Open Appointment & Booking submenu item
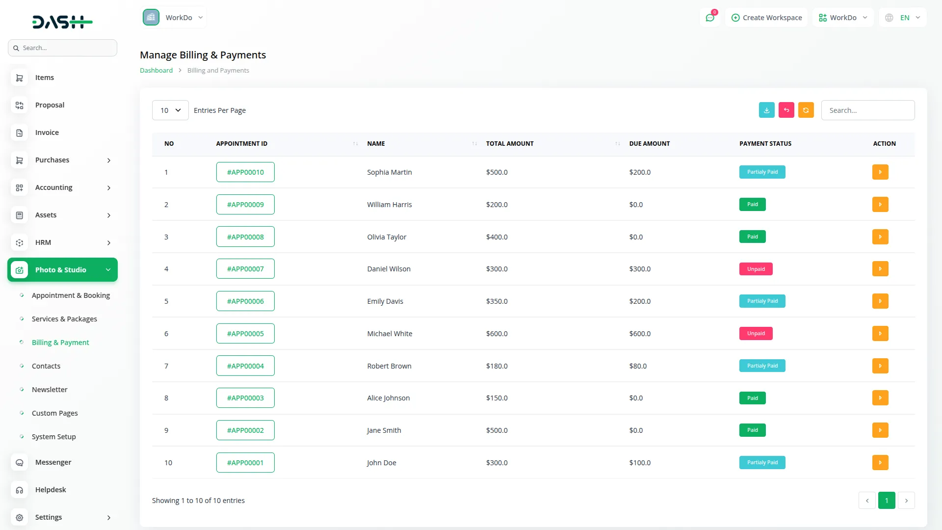This screenshot has height=530, width=942. (x=71, y=295)
